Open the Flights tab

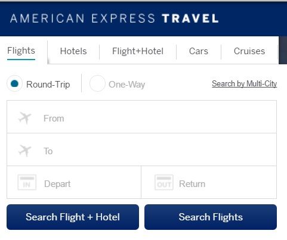(21, 51)
